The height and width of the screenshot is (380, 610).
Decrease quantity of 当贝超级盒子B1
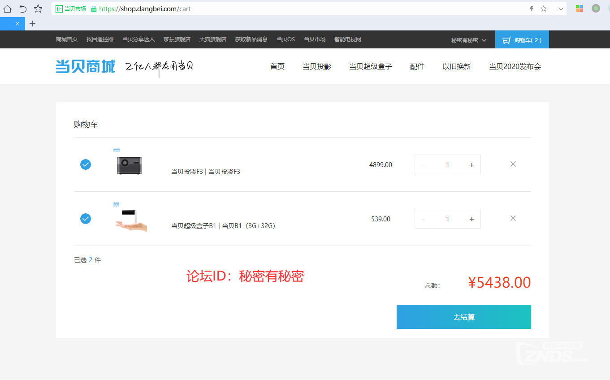point(424,219)
